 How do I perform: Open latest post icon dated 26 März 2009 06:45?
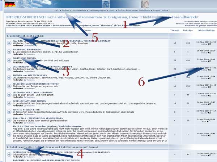pyautogui.click(x=209, y=87)
